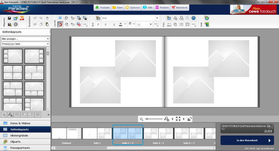
Task: Select the 'Seite 4 + 5' page thumbnail
Action: (158, 134)
